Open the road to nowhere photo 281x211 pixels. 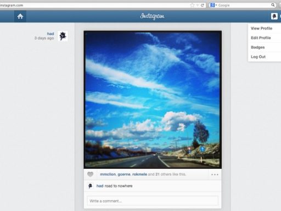click(153, 99)
